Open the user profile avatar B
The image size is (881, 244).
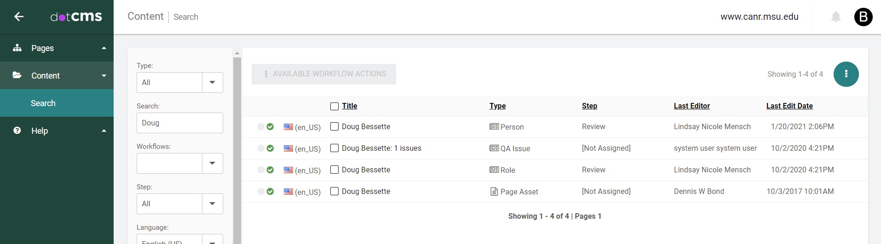[x=863, y=17]
